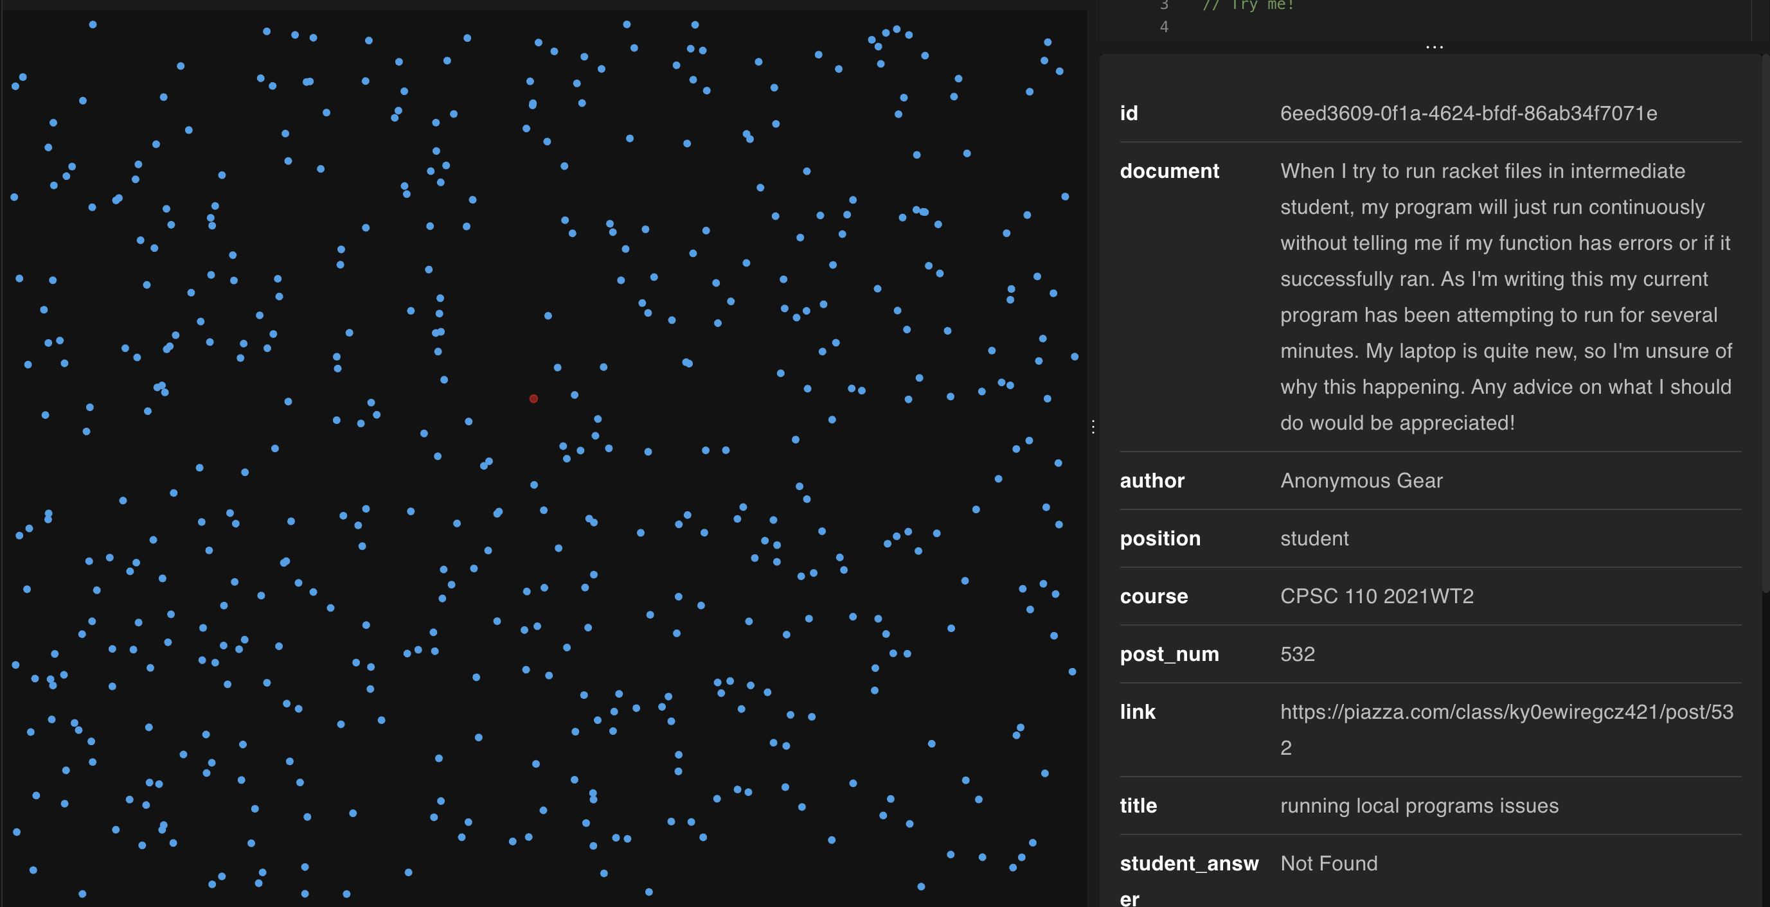Image resolution: width=1770 pixels, height=907 pixels.
Task: Click the red highlighted scatter point
Action: point(533,398)
